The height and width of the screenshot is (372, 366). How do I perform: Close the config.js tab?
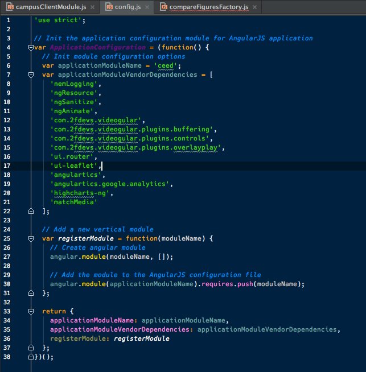pyautogui.click(x=147, y=7)
